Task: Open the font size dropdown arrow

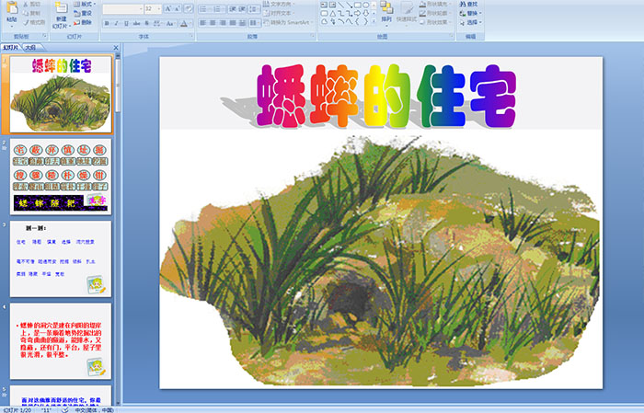Action: point(159,8)
